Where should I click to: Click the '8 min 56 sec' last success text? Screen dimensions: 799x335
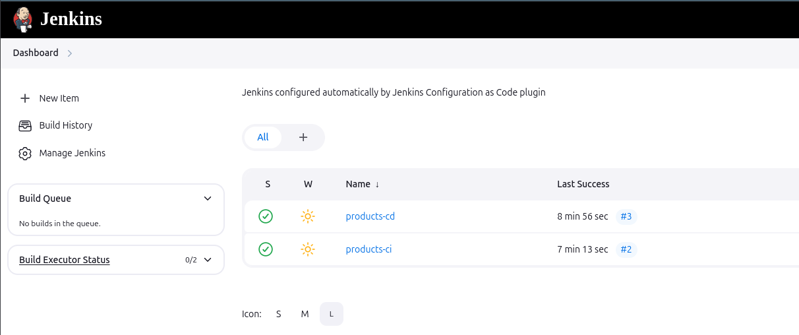pyautogui.click(x=583, y=216)
